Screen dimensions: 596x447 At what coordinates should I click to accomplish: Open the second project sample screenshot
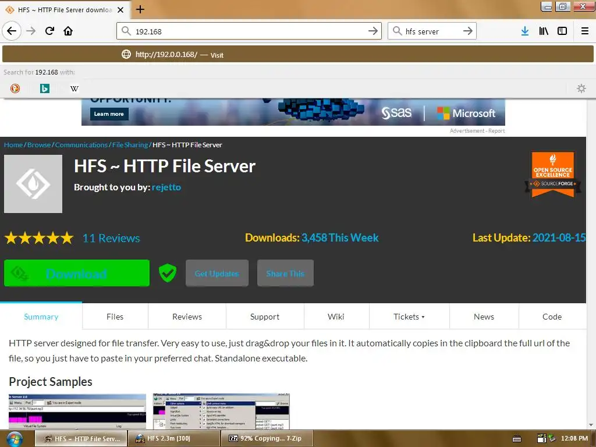pyautogui.click(x=221, y=411)
